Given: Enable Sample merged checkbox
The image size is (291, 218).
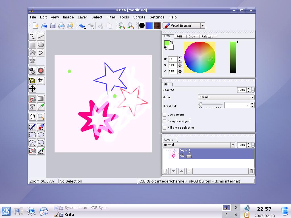Looking at the screenshot, I should [x=165, y=121].
